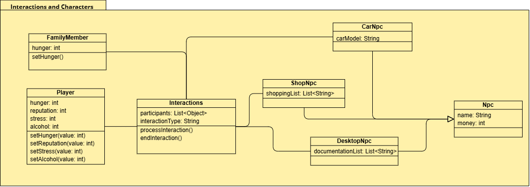Image resolution: width=530 pixels, height=187 pixels.
Task: Click the FamilyMember class title
Action: (67, 38)
